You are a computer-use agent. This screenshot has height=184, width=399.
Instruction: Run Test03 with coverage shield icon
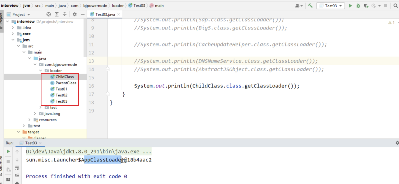[x=366, y=5]
